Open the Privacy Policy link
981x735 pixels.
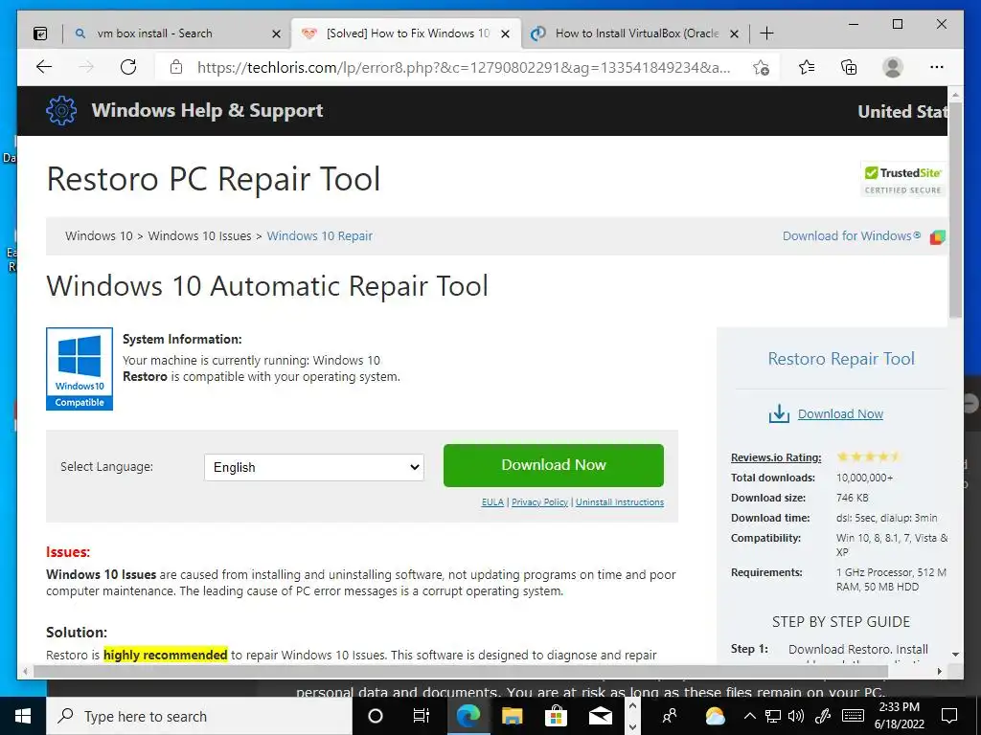coord(540,501)
